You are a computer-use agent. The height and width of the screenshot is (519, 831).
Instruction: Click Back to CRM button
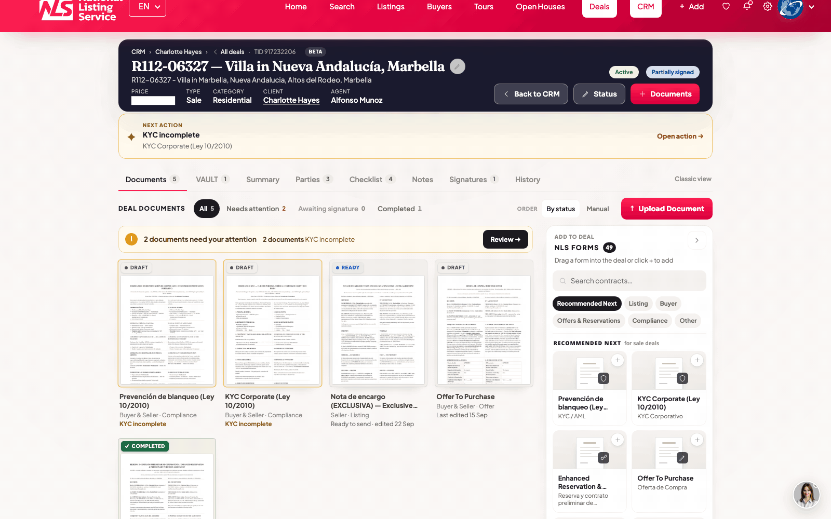(x=531, y=94)
